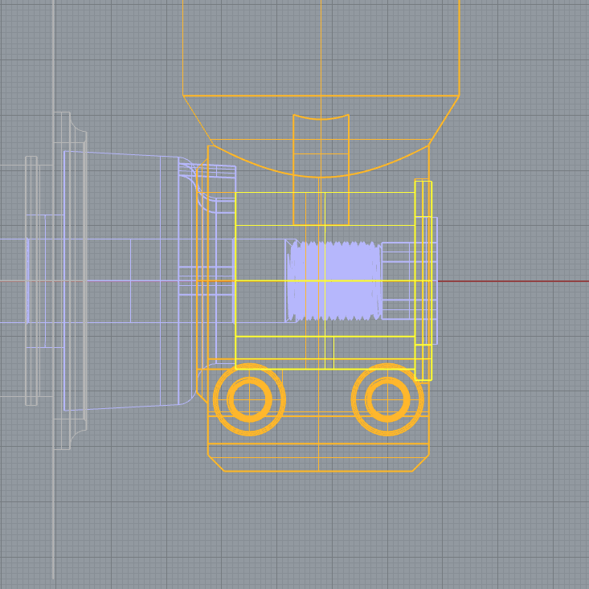Pick the orange base's bottom-left chamfer corner

pyautogui.click(x=215, y=463)
